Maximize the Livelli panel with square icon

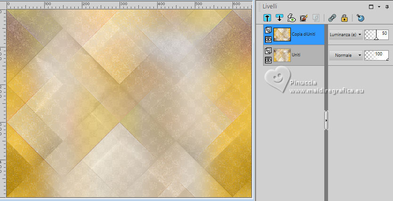tap(371, 7)
